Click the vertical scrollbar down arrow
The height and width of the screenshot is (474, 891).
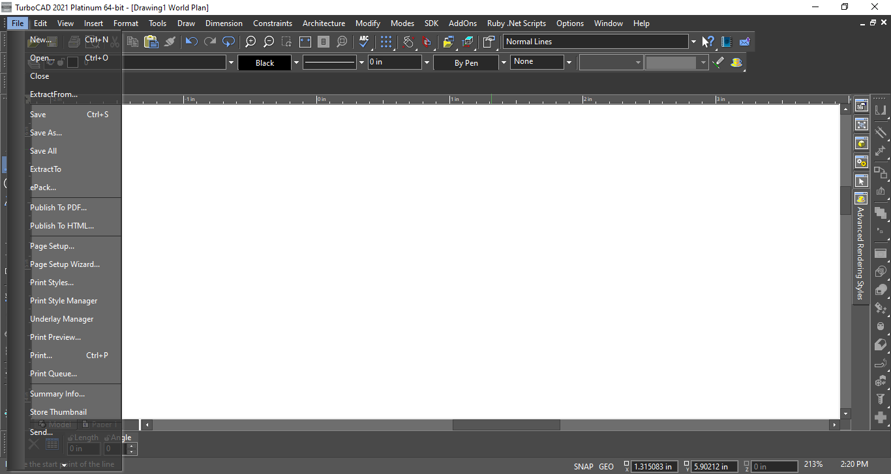coord(846,413)
